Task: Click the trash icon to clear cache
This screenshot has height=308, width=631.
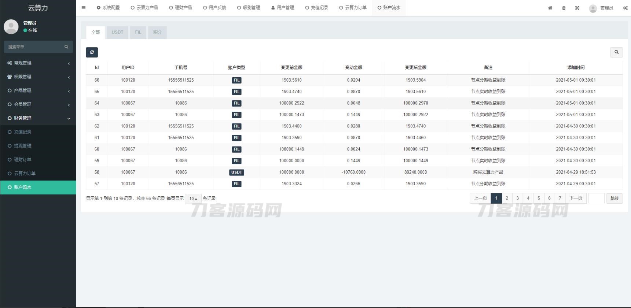Action: pyautogui.click(x=564, y=8)
